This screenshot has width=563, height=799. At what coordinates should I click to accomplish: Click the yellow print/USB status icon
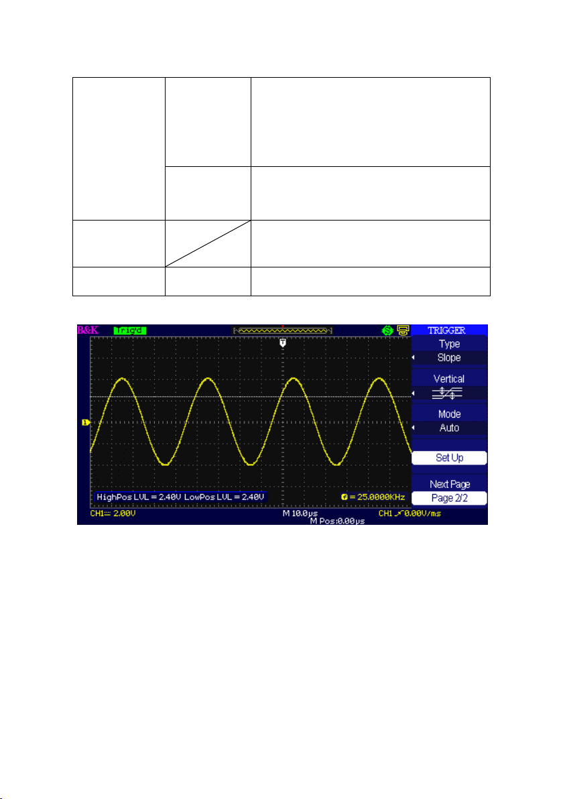tap(403, 330)
